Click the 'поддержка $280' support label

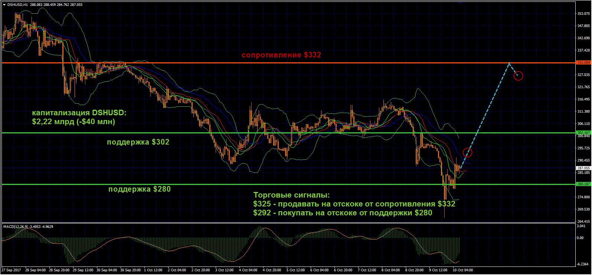click(139, 189)
